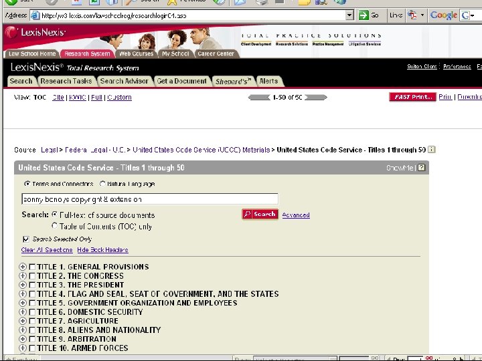The image size is (482, 361).
Task: Click United States Code Service Materials breadcrumb
Action: pos(202,150)
